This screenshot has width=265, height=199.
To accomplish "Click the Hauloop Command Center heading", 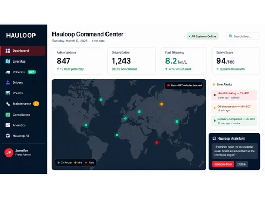I will coord(87,34).
